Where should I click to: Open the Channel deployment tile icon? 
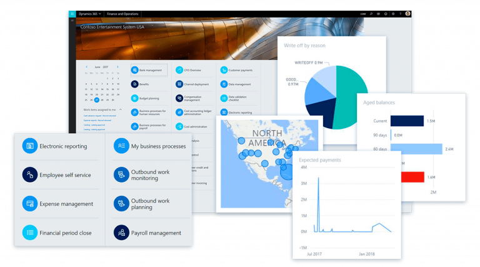tap(179, 84)
